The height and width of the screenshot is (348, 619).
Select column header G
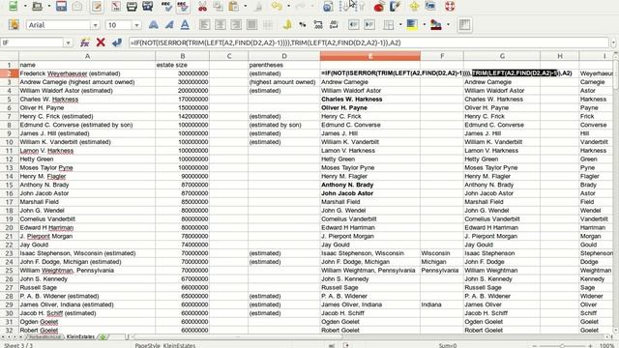click(502, 56)
